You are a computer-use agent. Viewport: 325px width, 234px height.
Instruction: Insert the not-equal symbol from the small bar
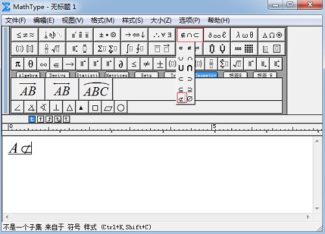click(x=147, y=64)
